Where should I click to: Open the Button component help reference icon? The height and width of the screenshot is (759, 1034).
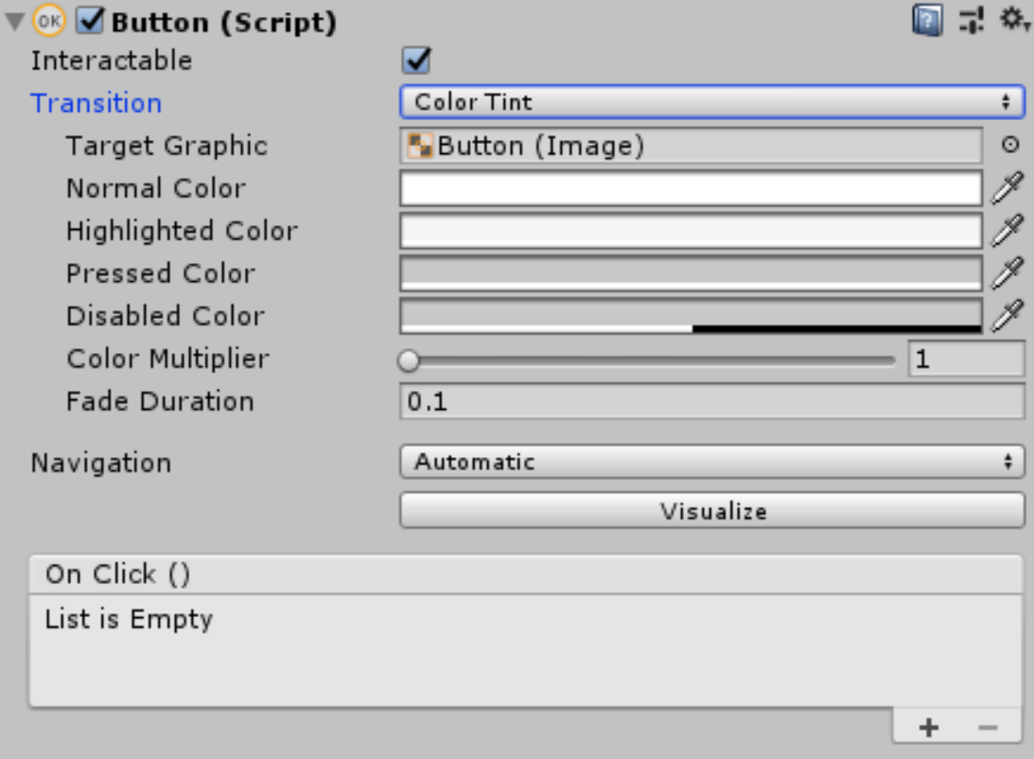click(x=927, y=20)
